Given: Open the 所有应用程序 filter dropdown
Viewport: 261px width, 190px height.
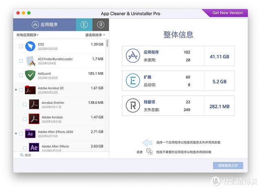Looking at the screenshot, I should tap(27, 35).
